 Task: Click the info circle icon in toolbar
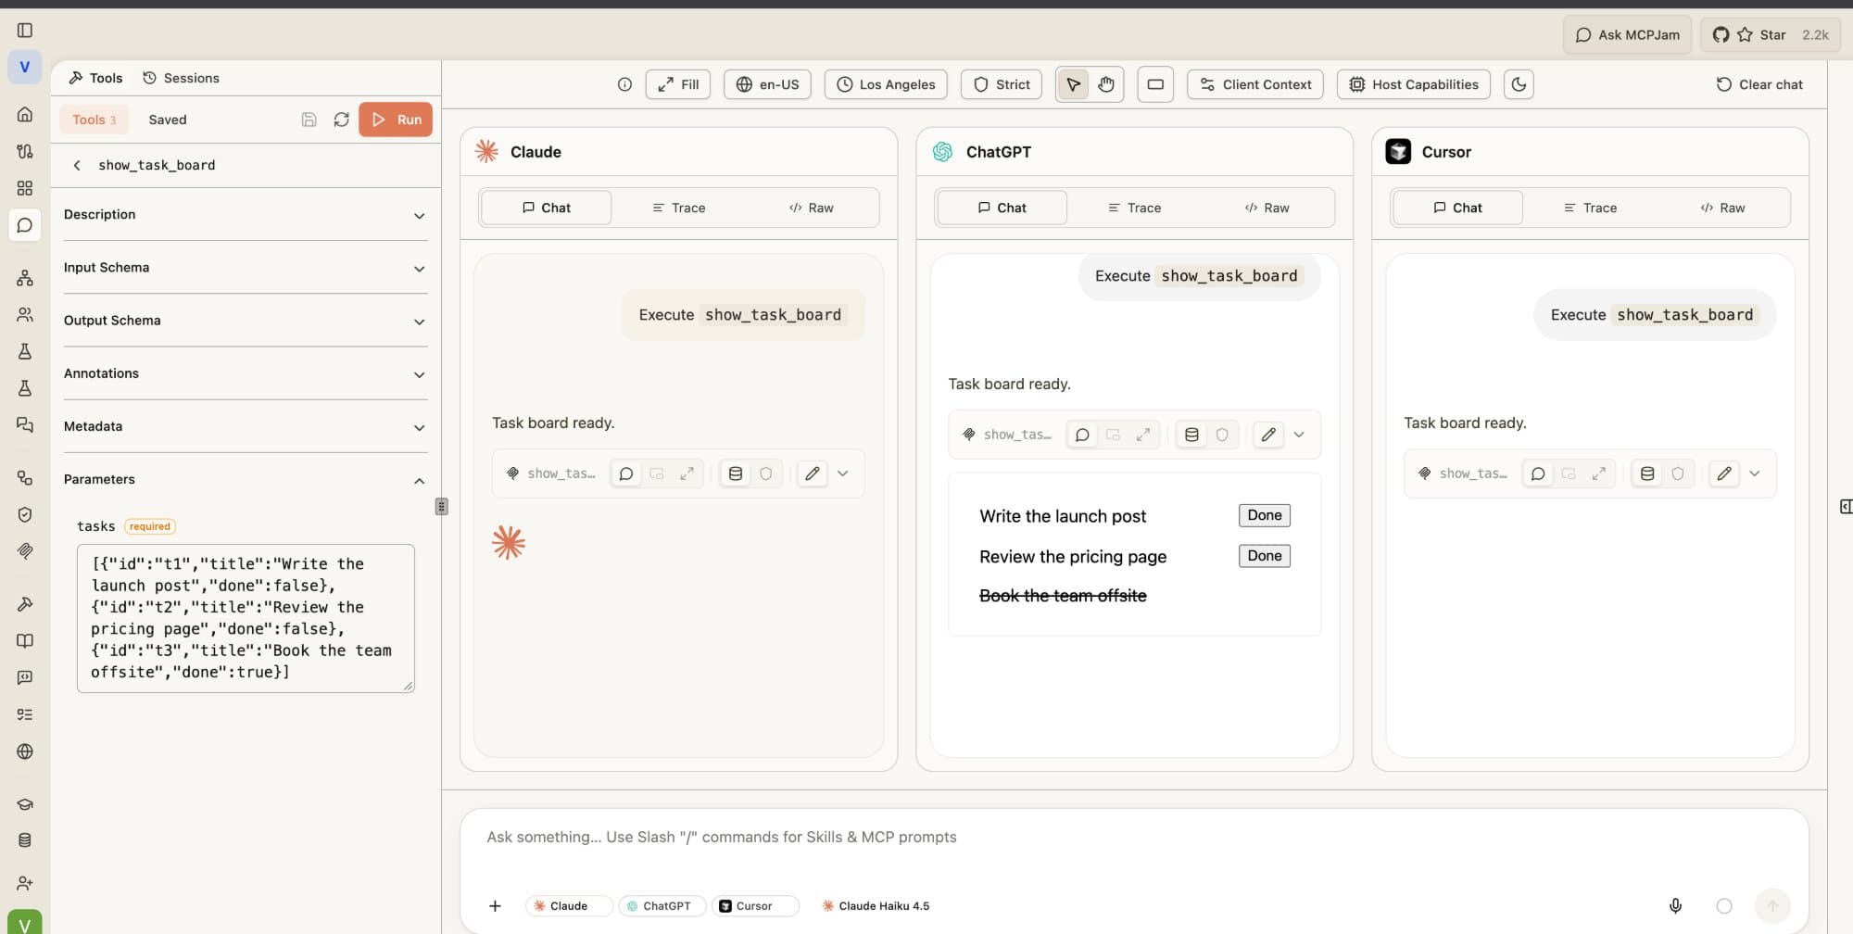coord(624,84)
